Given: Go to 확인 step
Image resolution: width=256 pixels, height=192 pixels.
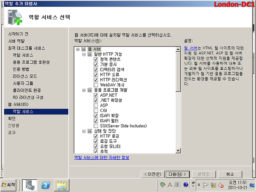Looking at the screenshot, I should pos(12,118).
